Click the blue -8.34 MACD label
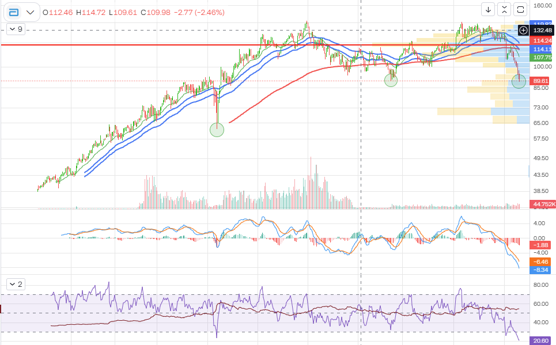This screenshot has height=345, width=556. pos(540,270)
